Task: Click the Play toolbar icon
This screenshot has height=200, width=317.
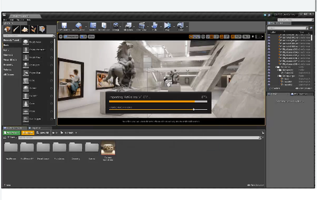Action: tap(167, 26)
